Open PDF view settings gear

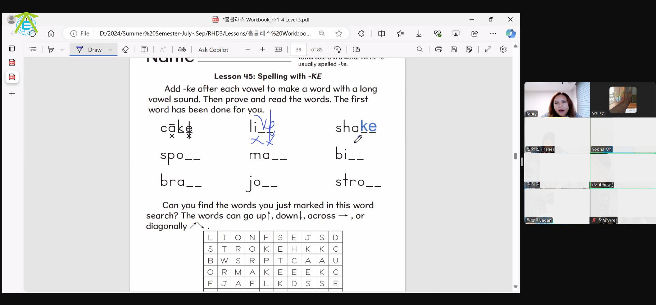pos(503,50)
